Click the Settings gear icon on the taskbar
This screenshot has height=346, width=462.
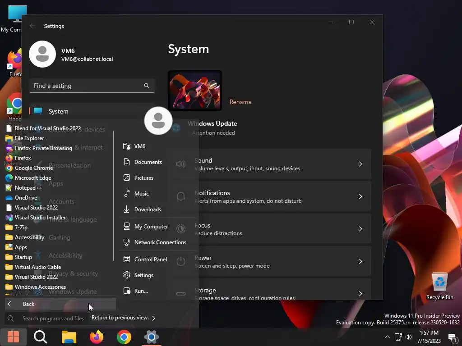click(x=152, y=337)
